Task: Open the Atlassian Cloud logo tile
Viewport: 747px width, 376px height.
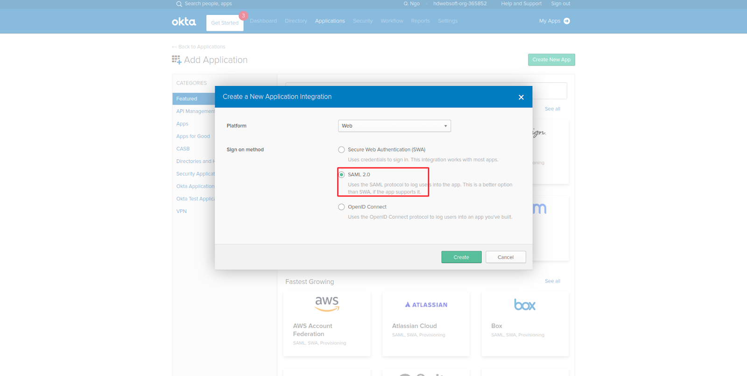Action: [x=426, y=305]
